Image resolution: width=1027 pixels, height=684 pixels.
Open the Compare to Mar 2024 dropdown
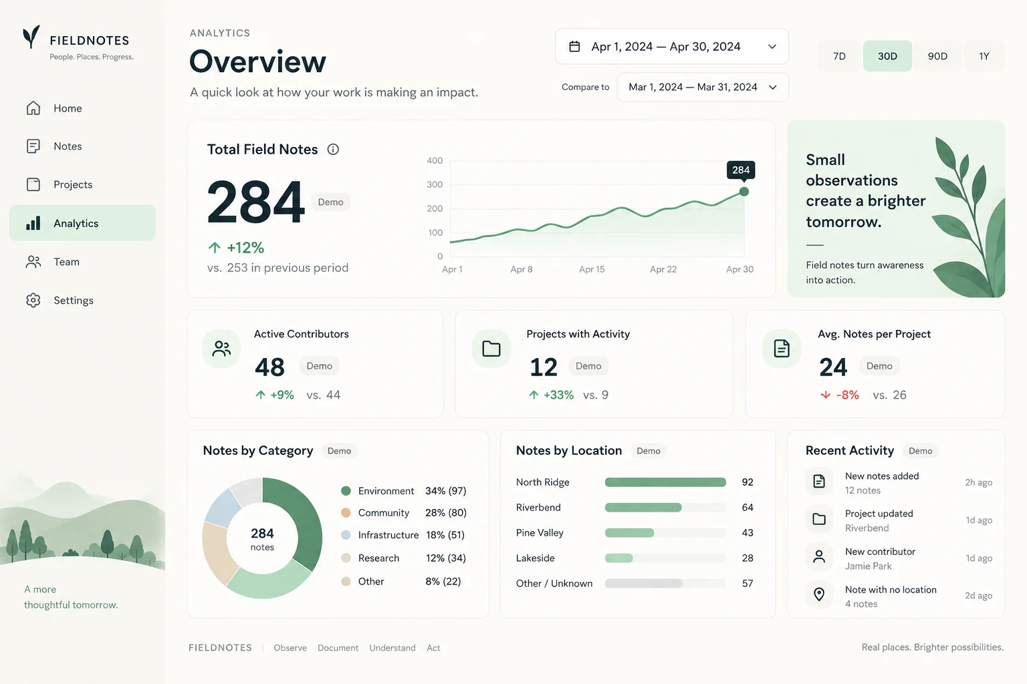pyautogui.click(x=703, y=88)
